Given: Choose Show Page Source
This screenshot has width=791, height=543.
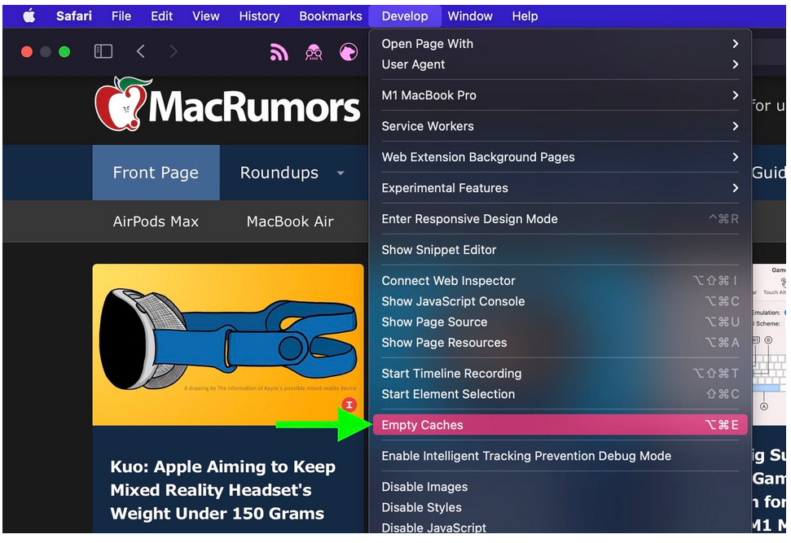Looking at the screenshot, I should (x=560, y=322).
